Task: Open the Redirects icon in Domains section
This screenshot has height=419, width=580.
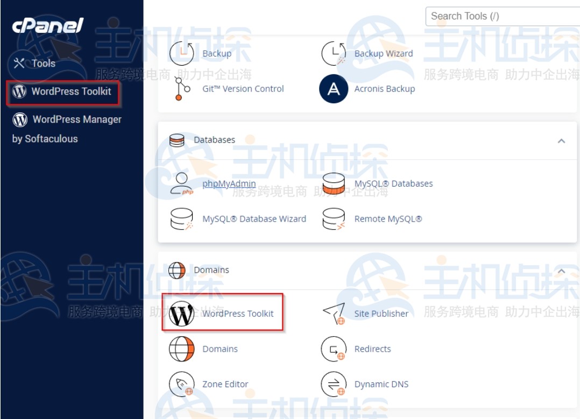Action: (x=334, y=349)
